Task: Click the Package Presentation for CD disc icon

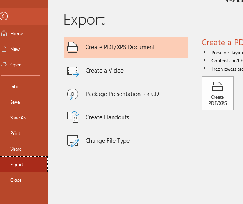Action: coord(72,94)
